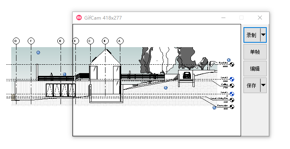Select grid bubble G at top

(16, 41)
